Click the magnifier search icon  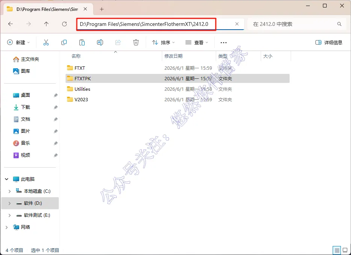[339, 24]
